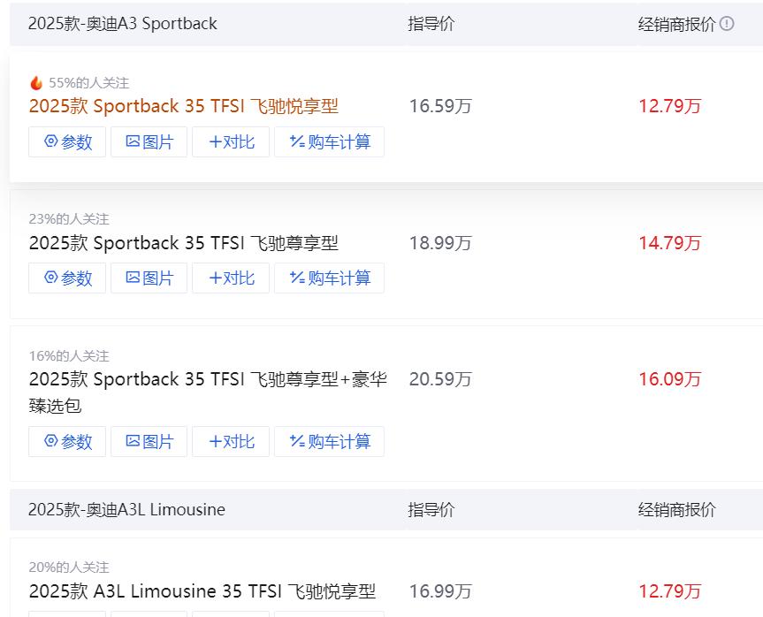Click the dealer price info icon
The height and width of the screenshot is (617, 763).
pyautogui.click(x=727, y=24)
